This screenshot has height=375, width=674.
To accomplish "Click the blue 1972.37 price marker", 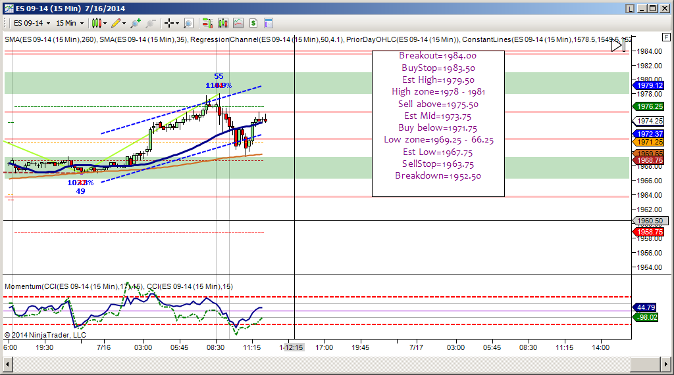I will pos(648,134).
